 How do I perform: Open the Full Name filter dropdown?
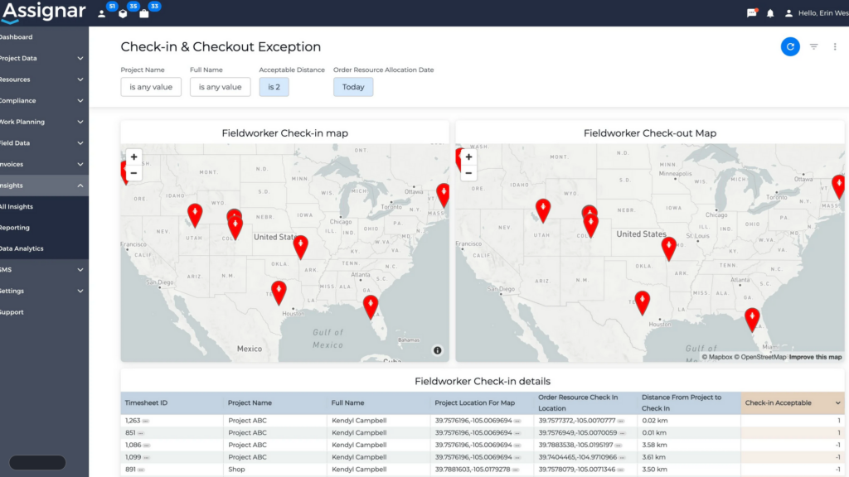pos(220,87)
